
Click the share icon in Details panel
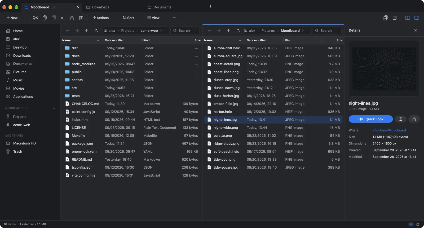point(414,119)
